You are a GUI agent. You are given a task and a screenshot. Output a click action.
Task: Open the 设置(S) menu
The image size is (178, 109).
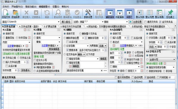tap(56, 7)
